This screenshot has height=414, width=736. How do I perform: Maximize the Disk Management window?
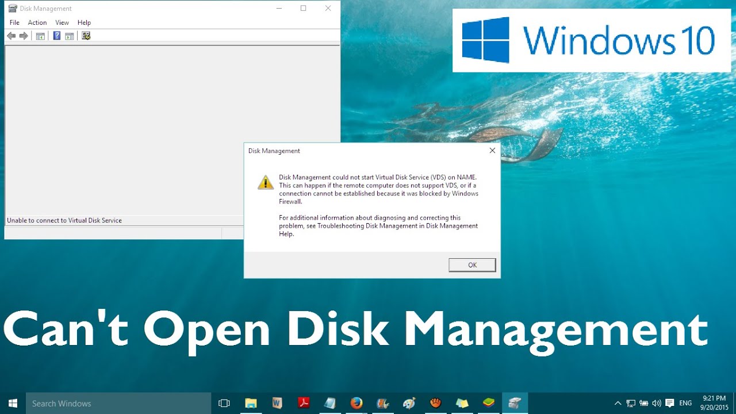click(x=304, y=8)
